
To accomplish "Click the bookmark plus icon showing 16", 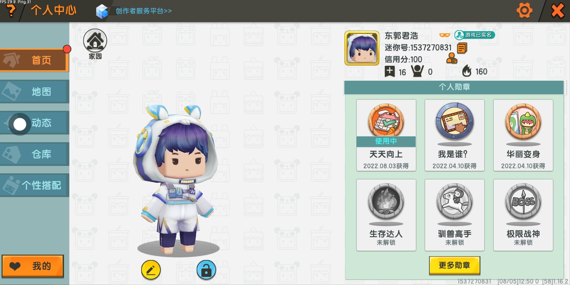I will click(x=389, y=71).
